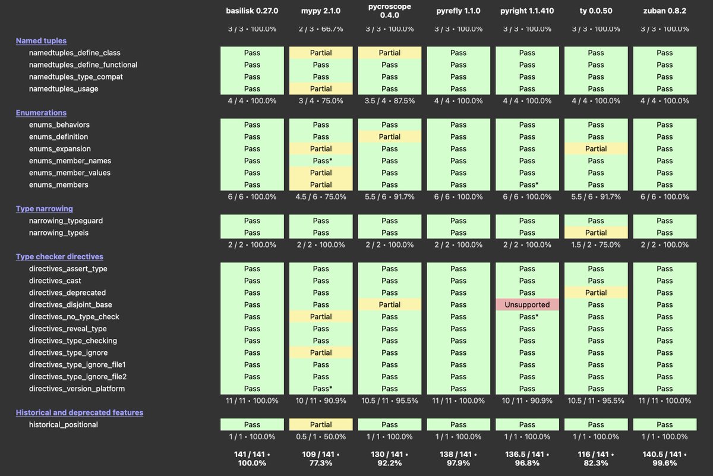Select the directives_type_ignore_file2 row label
Viewport: 713px width, 476px height.
tap(78, 376)
